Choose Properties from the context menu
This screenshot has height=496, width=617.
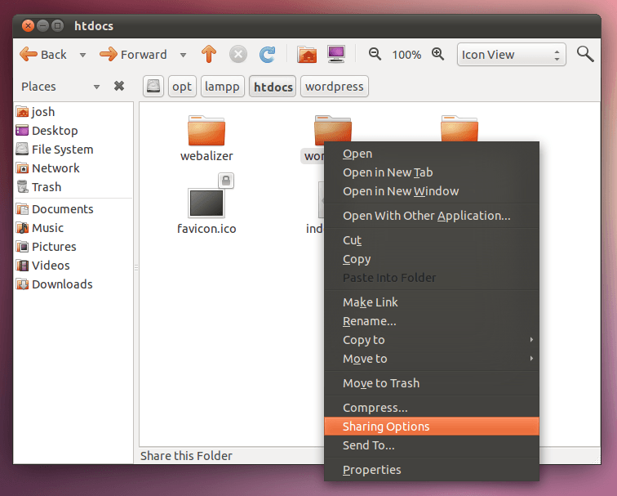coord(432,470)
